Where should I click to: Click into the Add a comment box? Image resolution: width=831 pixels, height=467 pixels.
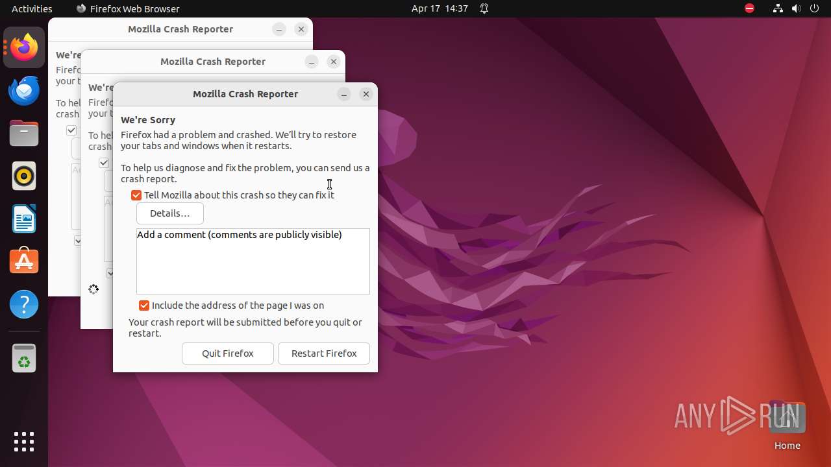click(x=253, y=261)
